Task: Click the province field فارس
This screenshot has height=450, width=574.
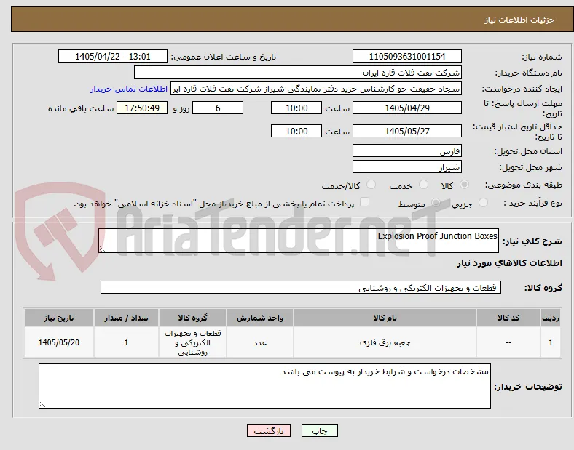Action: 407,151
